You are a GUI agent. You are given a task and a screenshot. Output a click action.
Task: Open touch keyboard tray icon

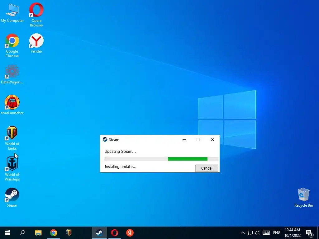point(266,233)
